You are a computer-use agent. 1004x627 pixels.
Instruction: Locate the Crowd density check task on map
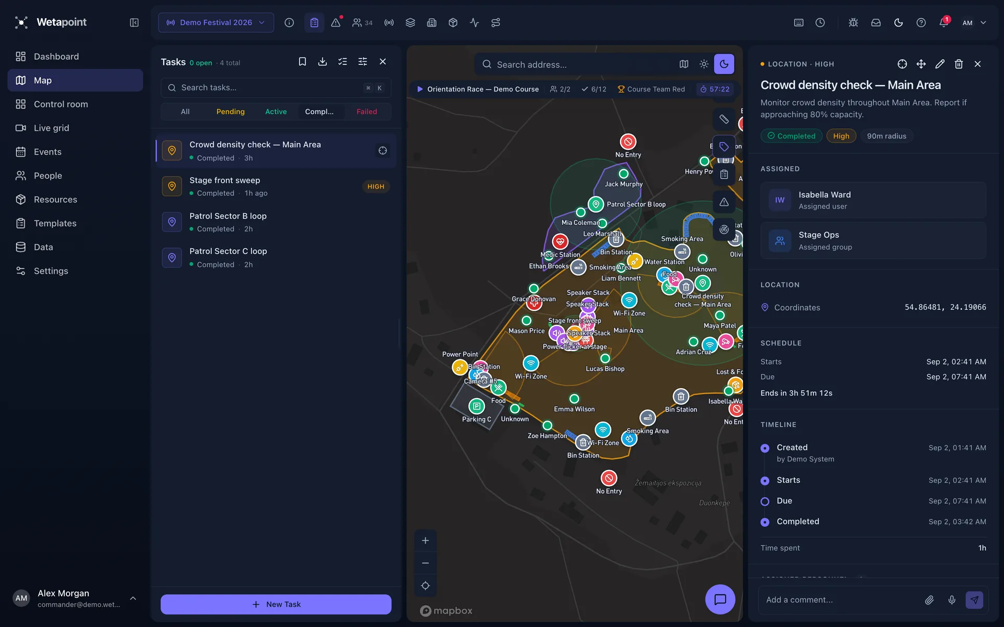click(x=383, y=150)
